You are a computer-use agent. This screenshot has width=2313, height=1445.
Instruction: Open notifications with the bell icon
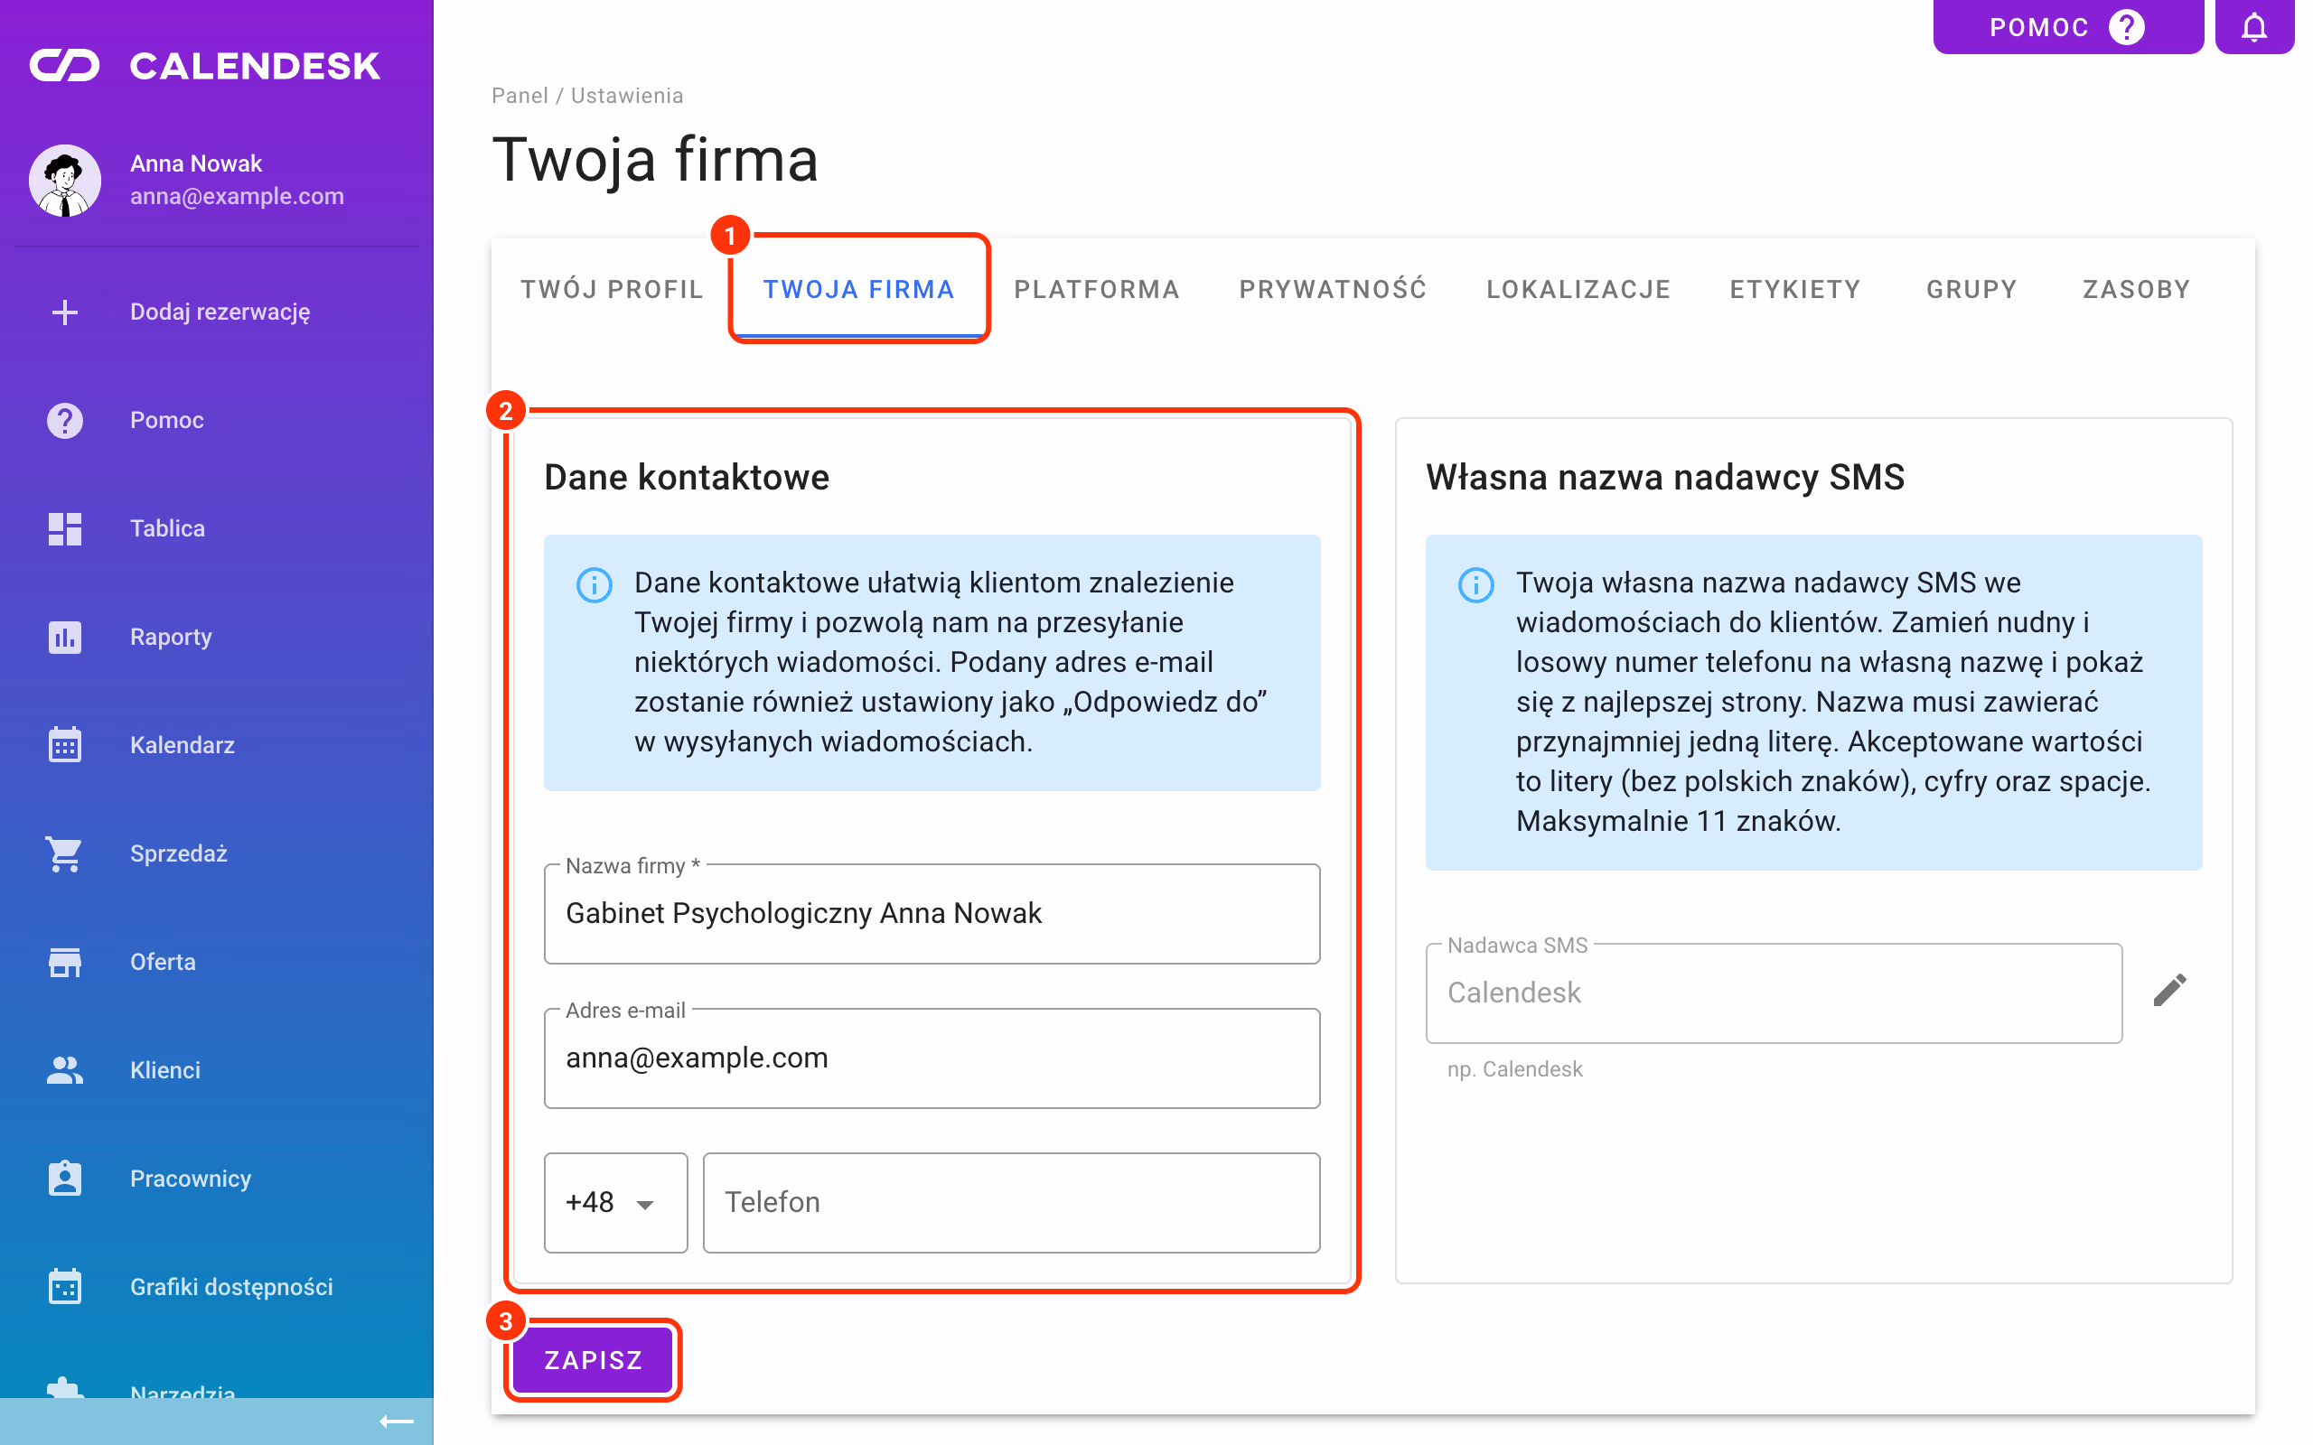(2253, 27)
